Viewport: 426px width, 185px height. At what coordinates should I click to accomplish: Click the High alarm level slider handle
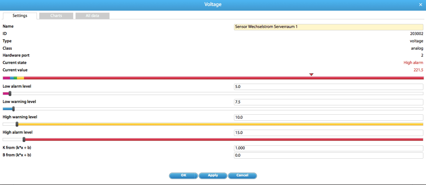tap(24, 140)
